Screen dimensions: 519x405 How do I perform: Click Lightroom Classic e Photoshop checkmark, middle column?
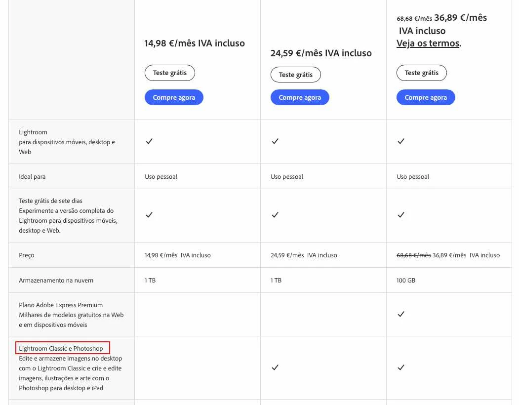[x=275, y=367]
